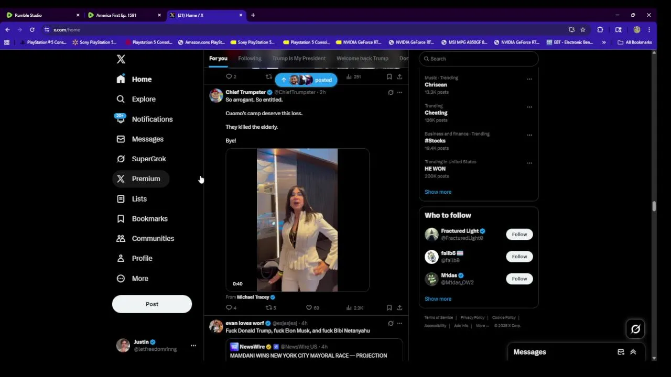Switch to the Following tab

250,58
